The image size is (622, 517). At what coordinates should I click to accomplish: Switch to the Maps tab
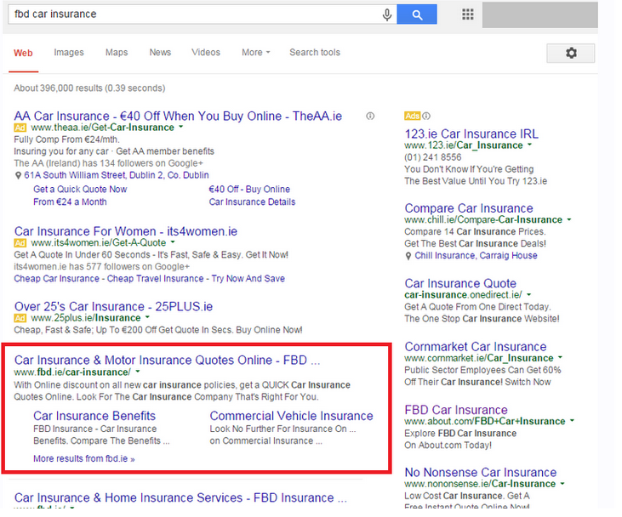[x=117, y=53]
